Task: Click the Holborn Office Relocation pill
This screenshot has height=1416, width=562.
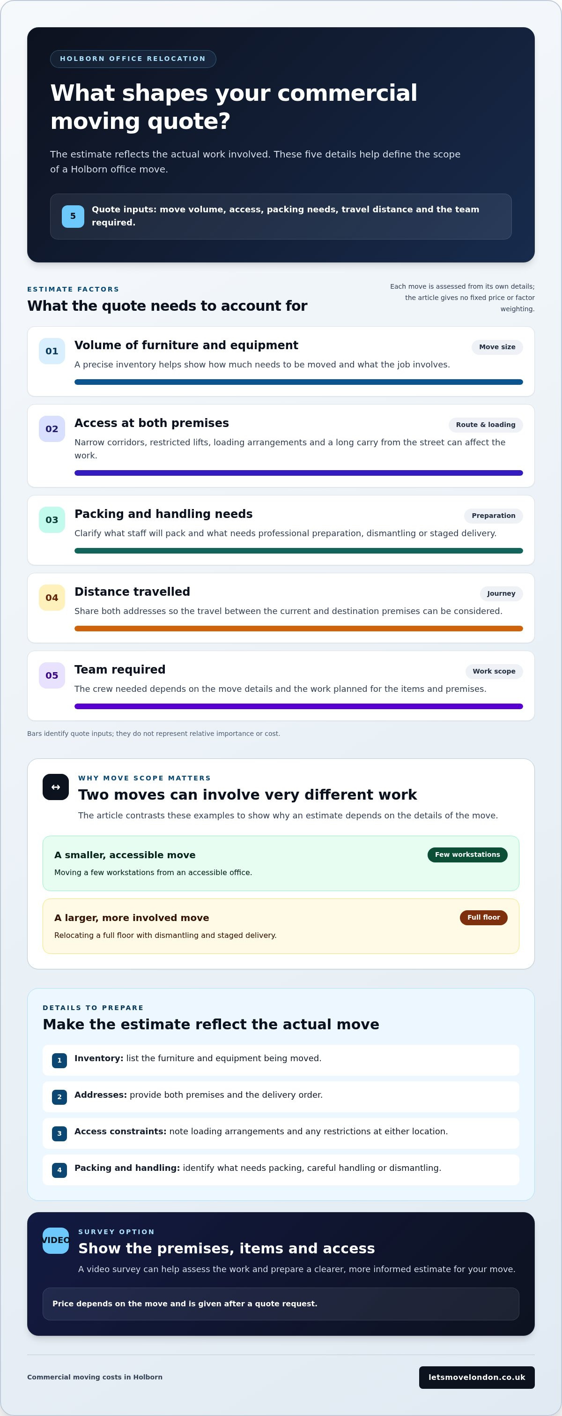Action: [x=133, y=59]
